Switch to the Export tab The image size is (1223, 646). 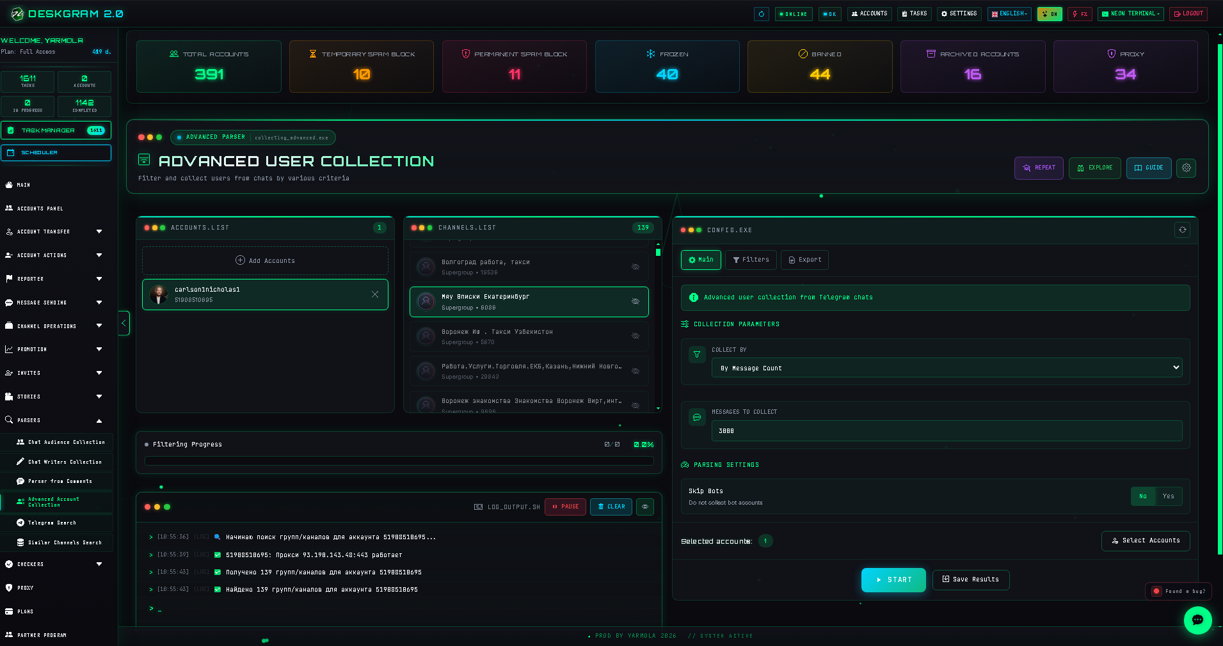coord(804,260)
